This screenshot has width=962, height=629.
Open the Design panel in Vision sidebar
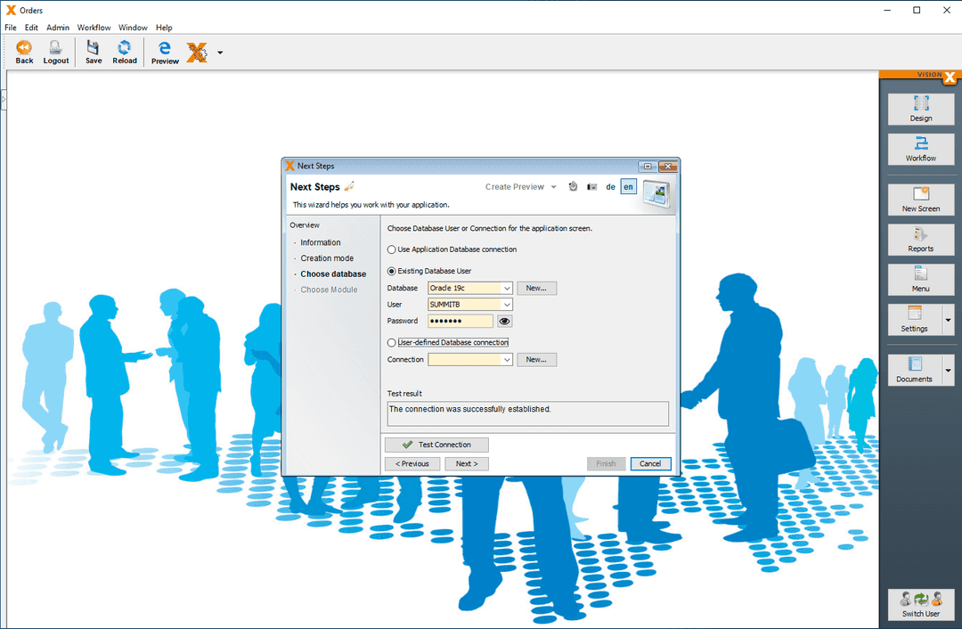pos(920,109)
